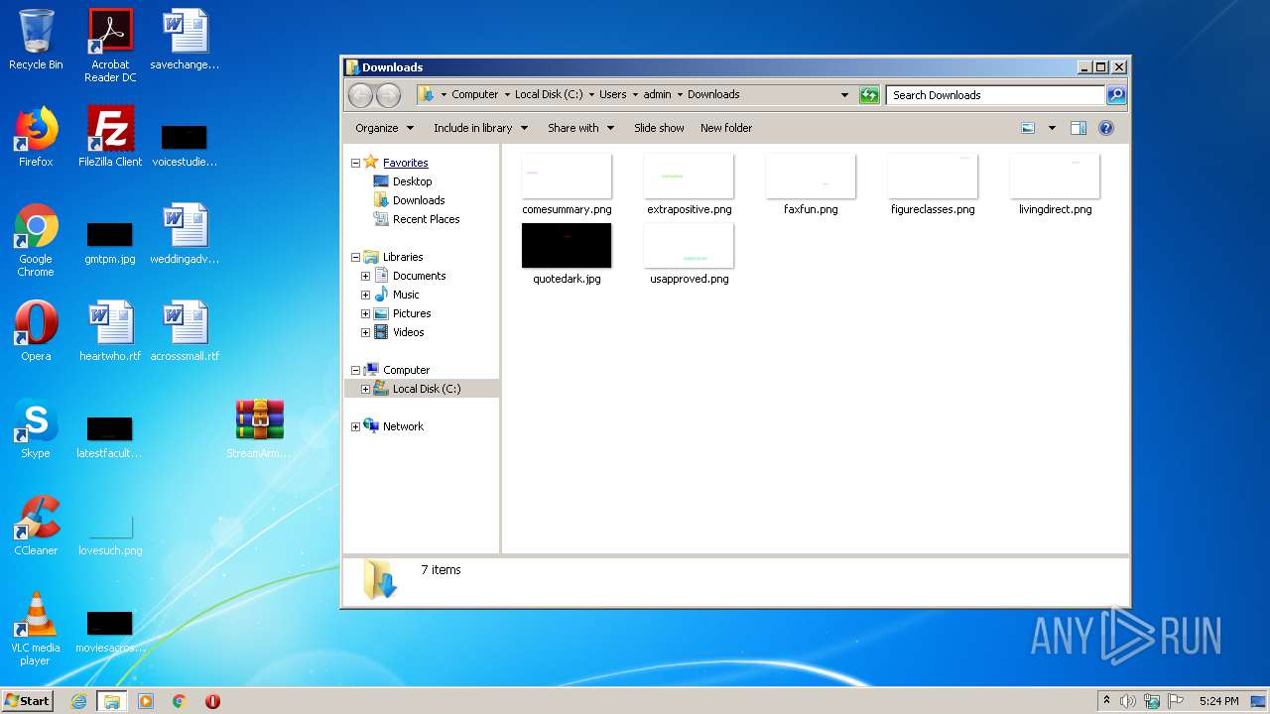Screen dimensions: 1270x714
Task: Open the Explorer Help question mark icon
Action: click(x=1106, y=128)
